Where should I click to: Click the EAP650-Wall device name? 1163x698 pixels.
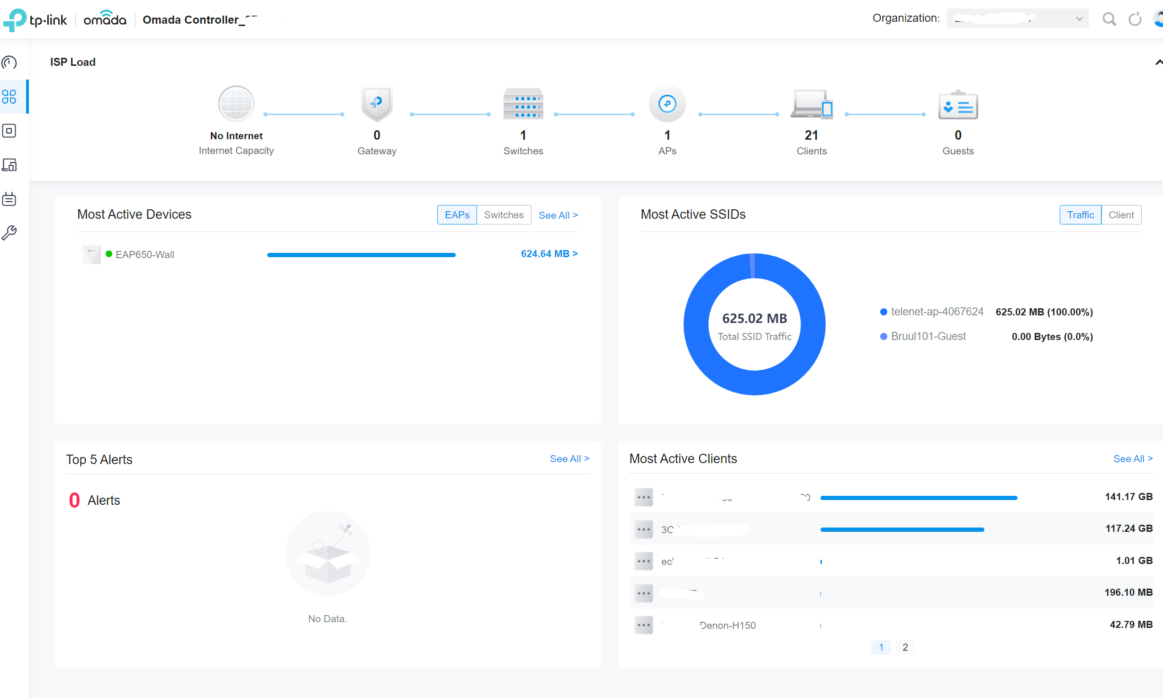click(x=144, y=255)
